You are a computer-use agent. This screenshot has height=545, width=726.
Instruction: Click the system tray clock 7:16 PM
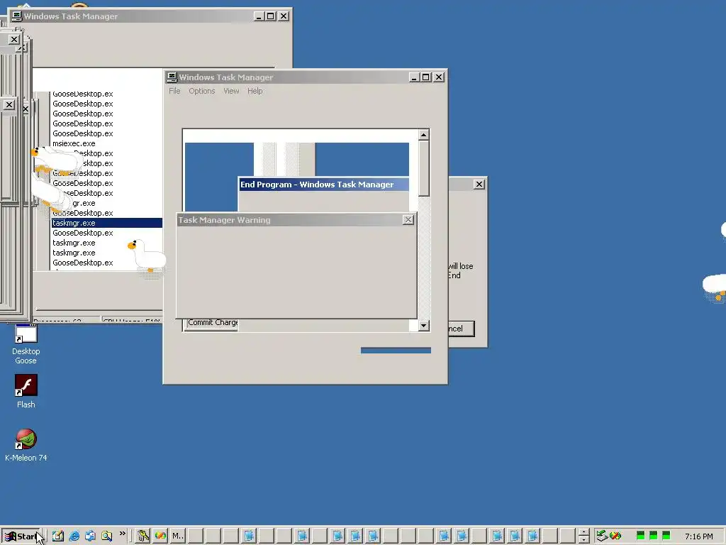698,536
